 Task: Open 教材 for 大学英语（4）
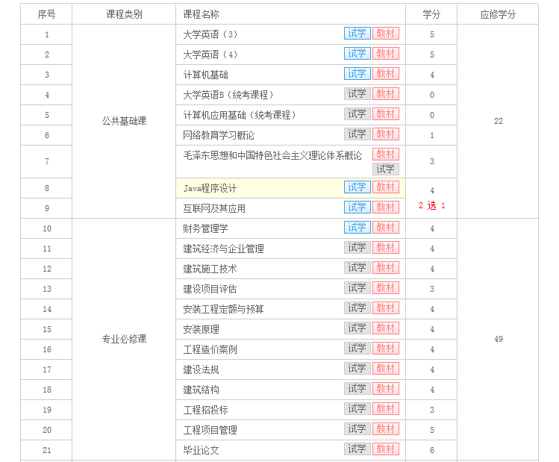(386, 54)
